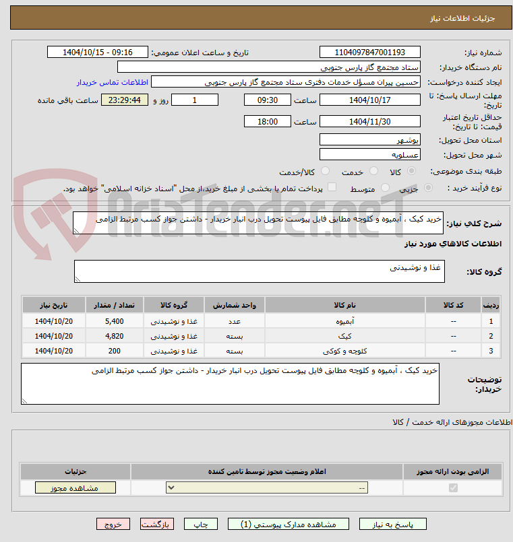Click the کلوچه و کوکی item name cell
This screenshot has height=542, width=513.
coord(344,351)
